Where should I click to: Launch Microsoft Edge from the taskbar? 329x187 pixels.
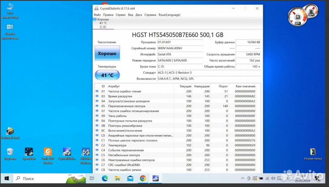pos(105,178)
